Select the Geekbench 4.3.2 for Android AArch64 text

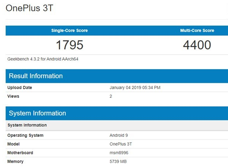coord(43,59)
